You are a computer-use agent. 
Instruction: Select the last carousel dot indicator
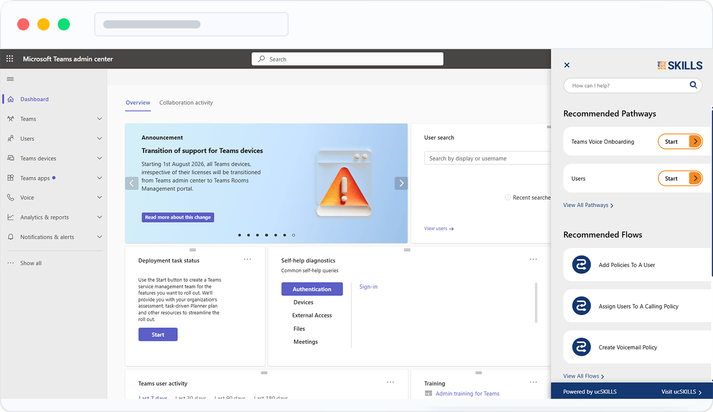(x=294, y=235)
